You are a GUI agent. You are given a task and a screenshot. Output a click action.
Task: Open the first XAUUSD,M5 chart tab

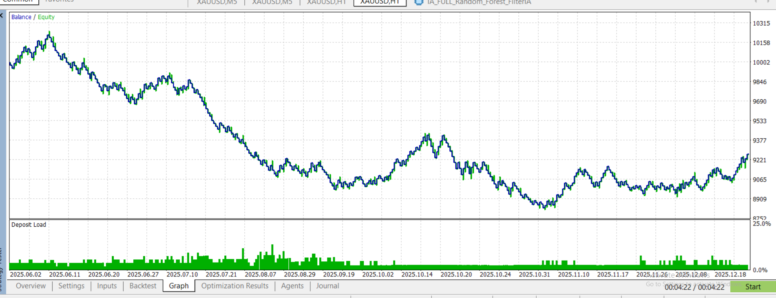pyautogui.click(x=217, y=2)
